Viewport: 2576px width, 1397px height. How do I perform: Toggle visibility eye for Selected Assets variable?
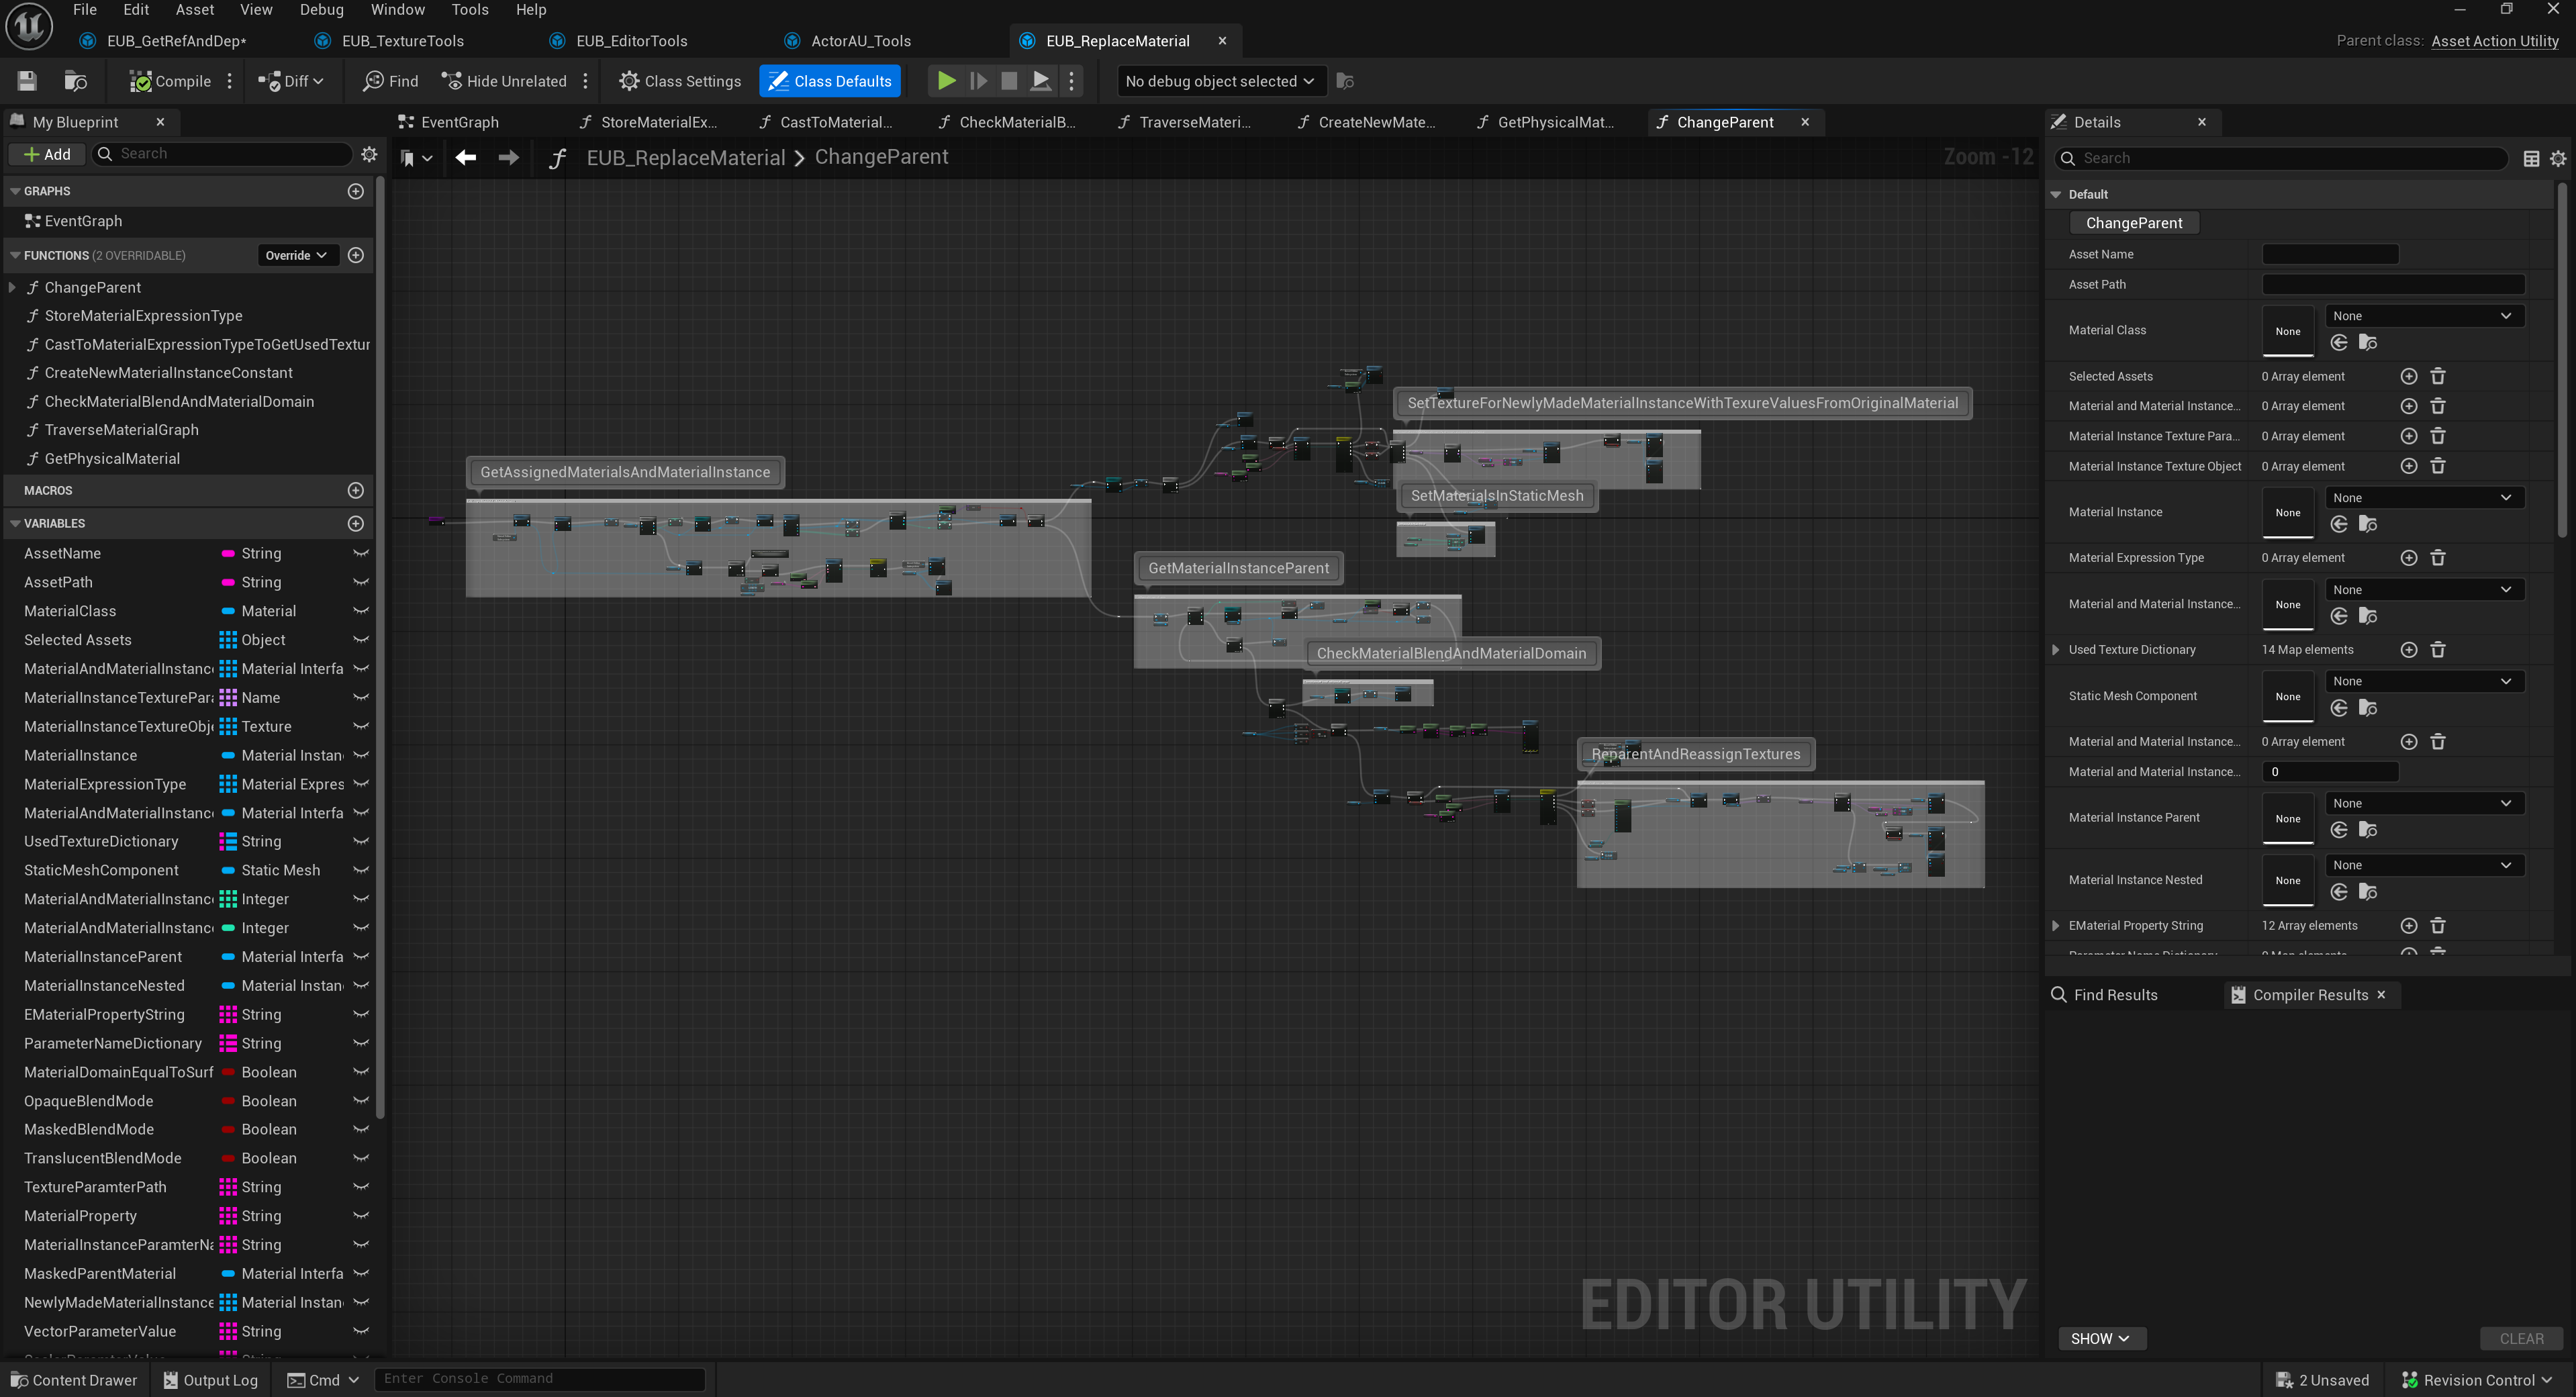361,640
